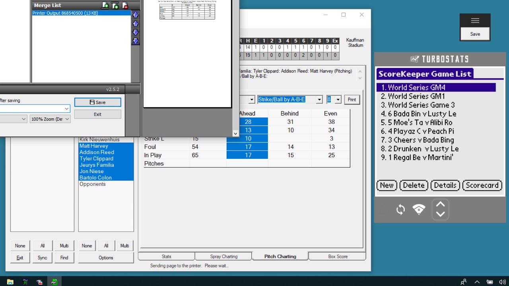Select World Series Game 3

(436, 105)
